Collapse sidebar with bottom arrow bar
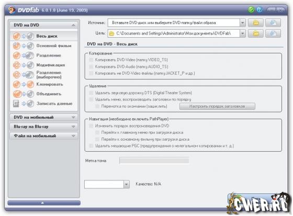This screenshot has width=293, height=216. point(44,203)
